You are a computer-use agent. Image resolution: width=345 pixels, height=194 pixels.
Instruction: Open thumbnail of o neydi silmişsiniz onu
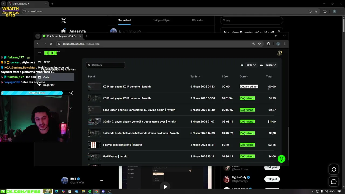pyautogui.click(x=94, y=145)
